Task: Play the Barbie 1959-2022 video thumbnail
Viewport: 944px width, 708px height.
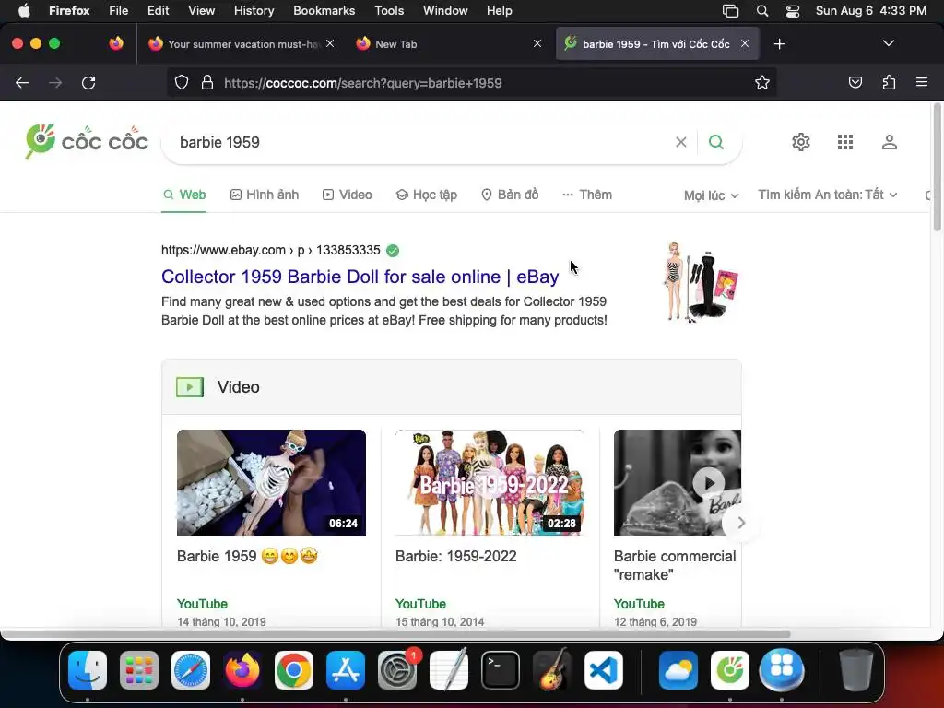Action: coord(490,482)
